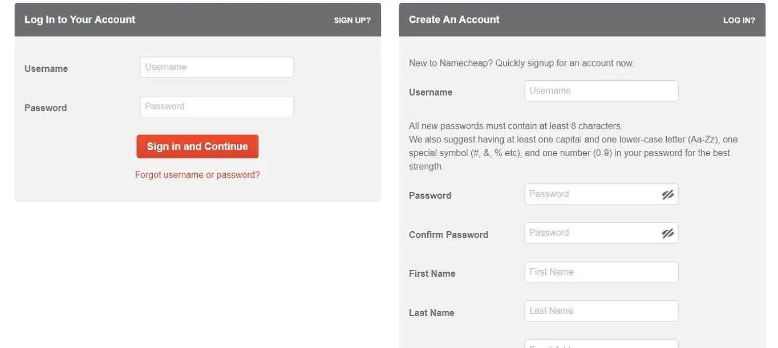
Task: Toggle visibility icon in signup Password field
Action: [668, 195]
